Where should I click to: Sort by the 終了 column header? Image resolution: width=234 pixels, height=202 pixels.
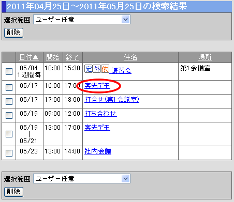(x=72, y=57)
